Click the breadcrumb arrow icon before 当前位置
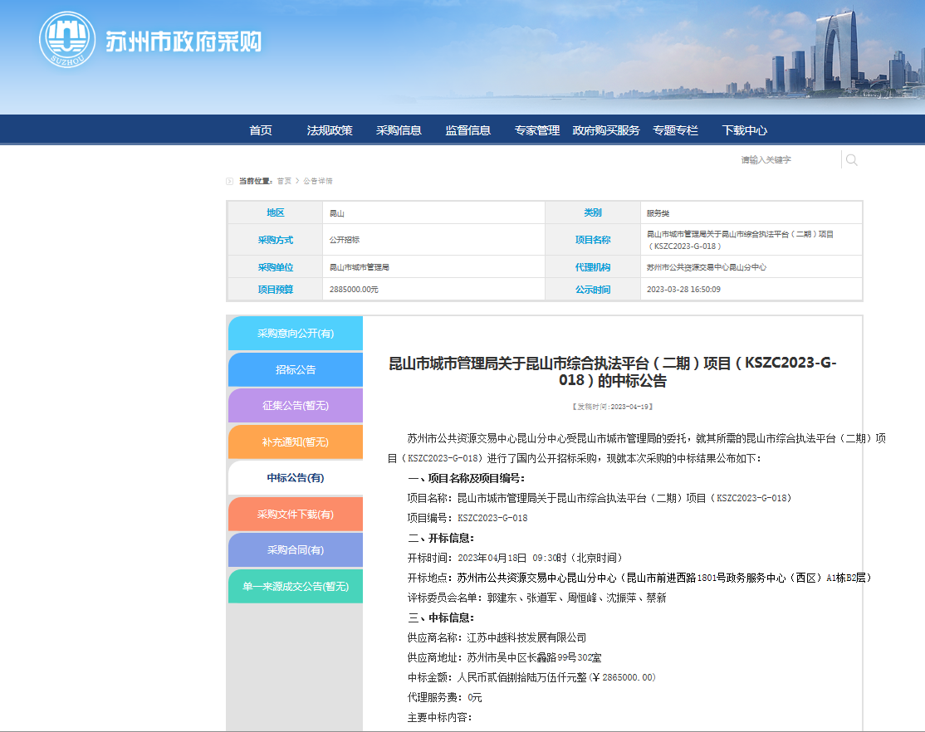Screen dimensions: 925x732 [229, 181]
